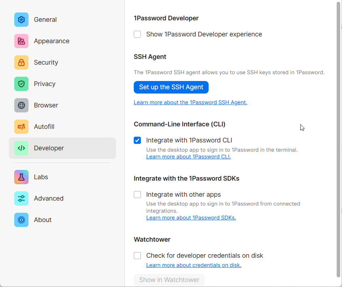Click the Advanced sliders icon

tap(21, 198)
